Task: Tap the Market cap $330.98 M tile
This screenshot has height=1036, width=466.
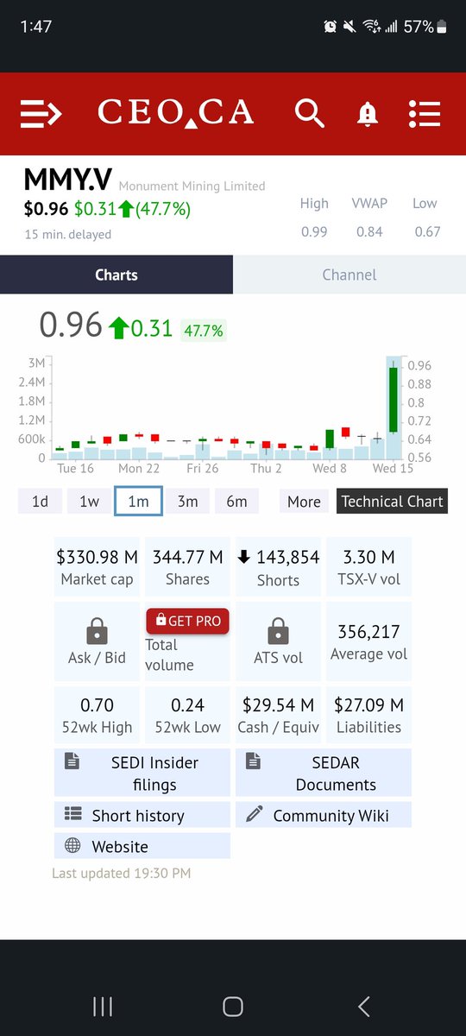Action: [97, 567]
